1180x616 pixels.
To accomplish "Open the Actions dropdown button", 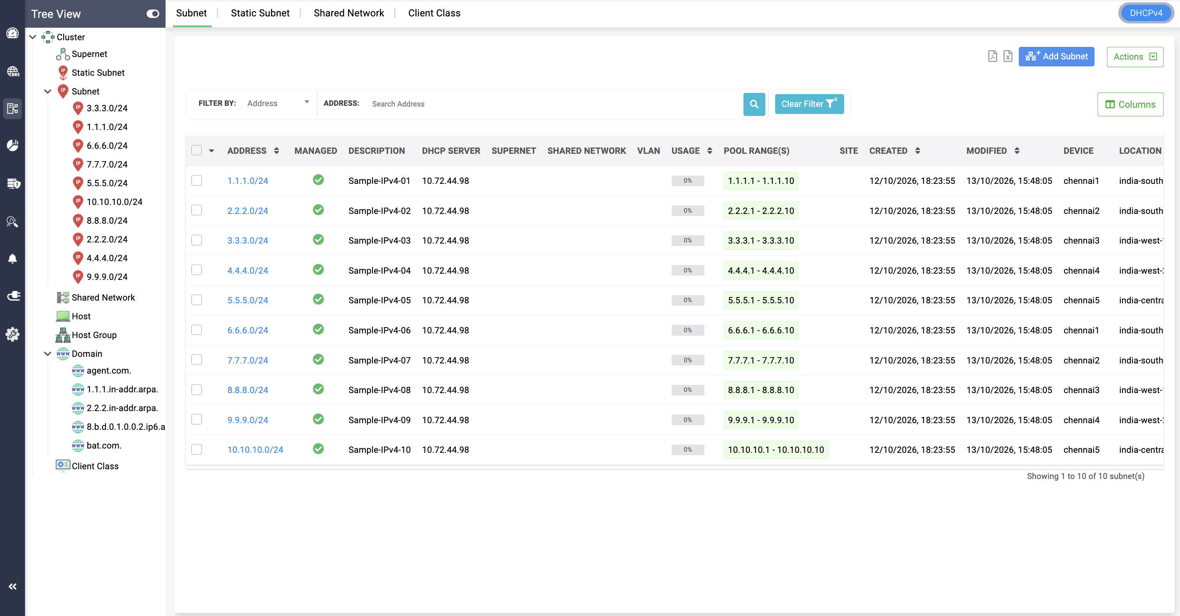I will point(1135,57).
